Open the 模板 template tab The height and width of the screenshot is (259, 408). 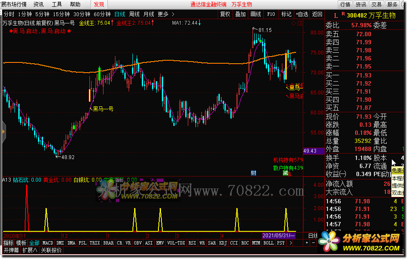click(21, 243)
